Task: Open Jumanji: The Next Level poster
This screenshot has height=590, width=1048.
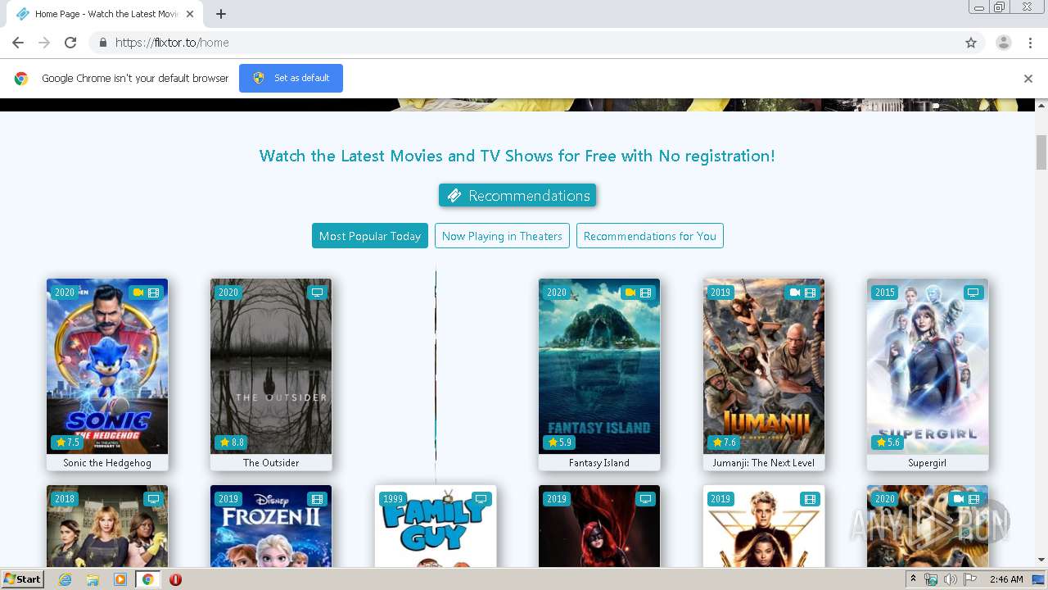Action: click(764, 366)
